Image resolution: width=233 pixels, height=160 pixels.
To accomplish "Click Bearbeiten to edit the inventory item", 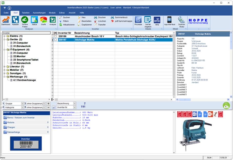I will coord(84,21).
